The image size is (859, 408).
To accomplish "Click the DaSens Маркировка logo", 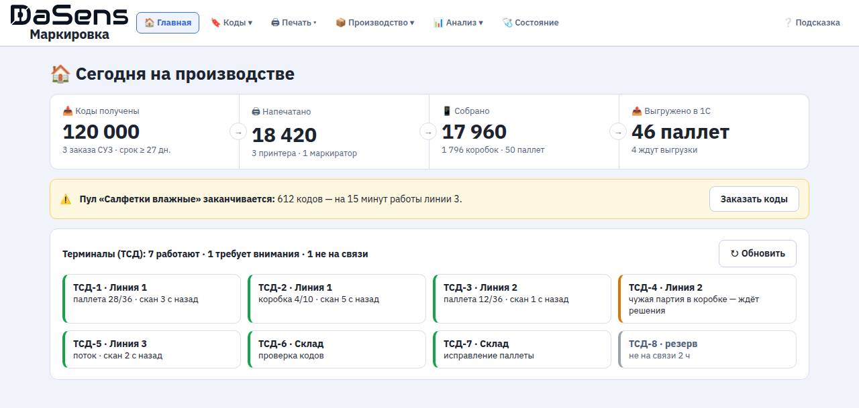I will click(x=69, y=23).
